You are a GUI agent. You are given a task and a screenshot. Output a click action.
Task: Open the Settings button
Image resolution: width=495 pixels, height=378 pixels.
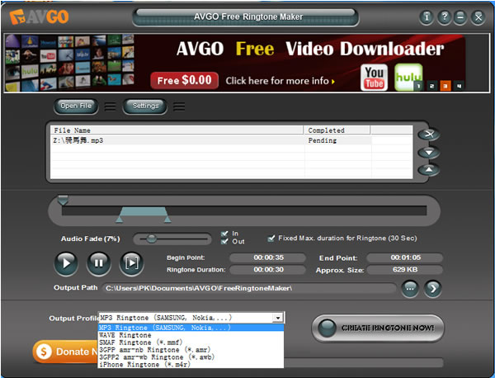[145, 106]
